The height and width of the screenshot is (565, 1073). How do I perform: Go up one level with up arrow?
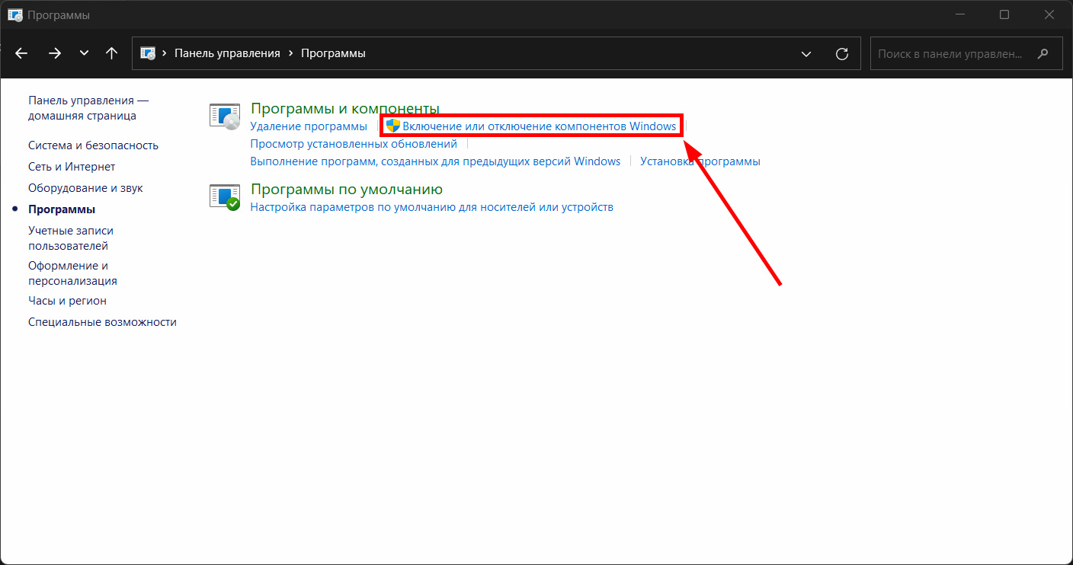[x=111, y=53]
